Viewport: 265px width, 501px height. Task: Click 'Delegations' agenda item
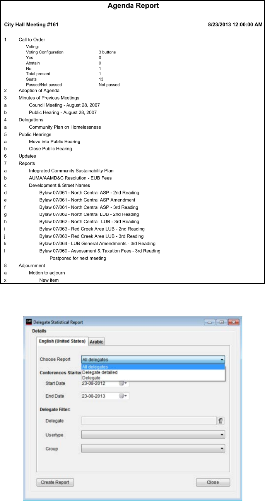click(x=31, y=120)
